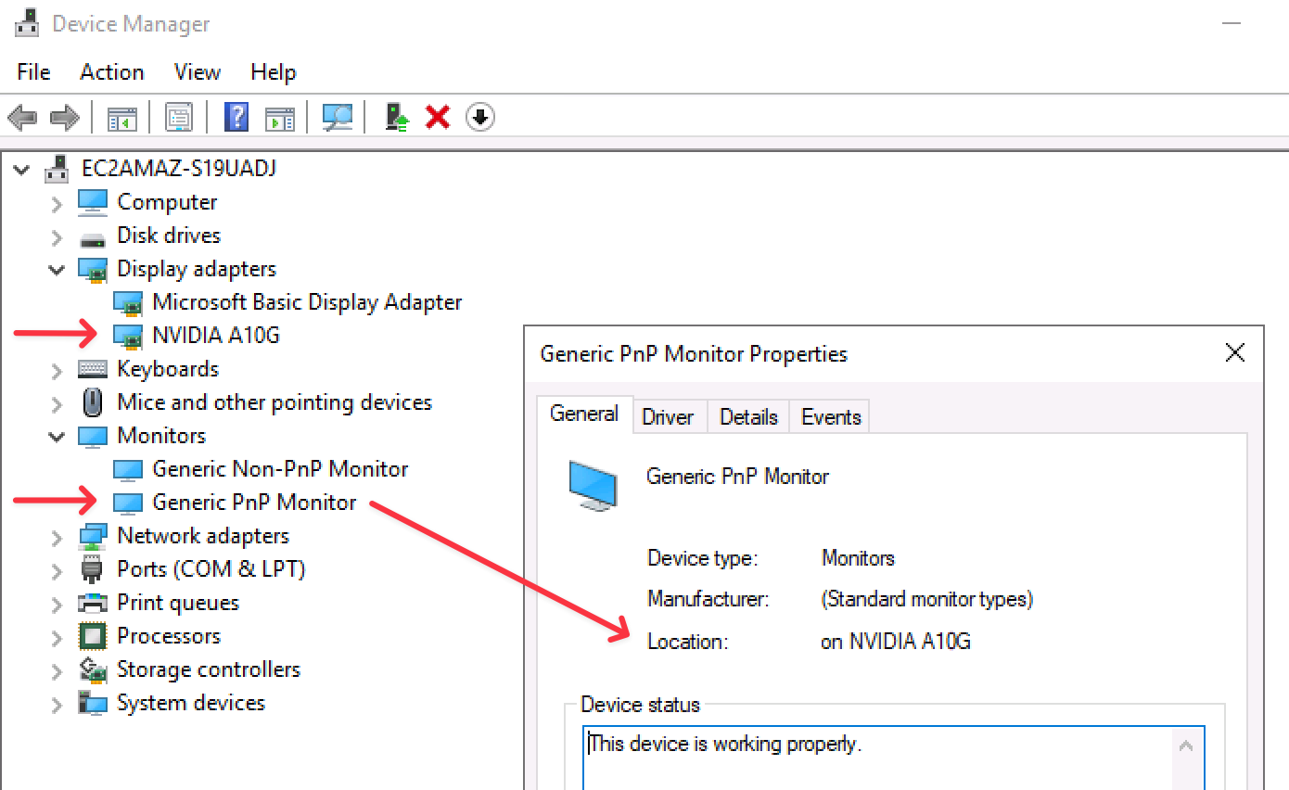This screenshot has width=1289, height=790.
Task: Click the Back arrow toolbar icon
Action: click(x=22, y=117)
